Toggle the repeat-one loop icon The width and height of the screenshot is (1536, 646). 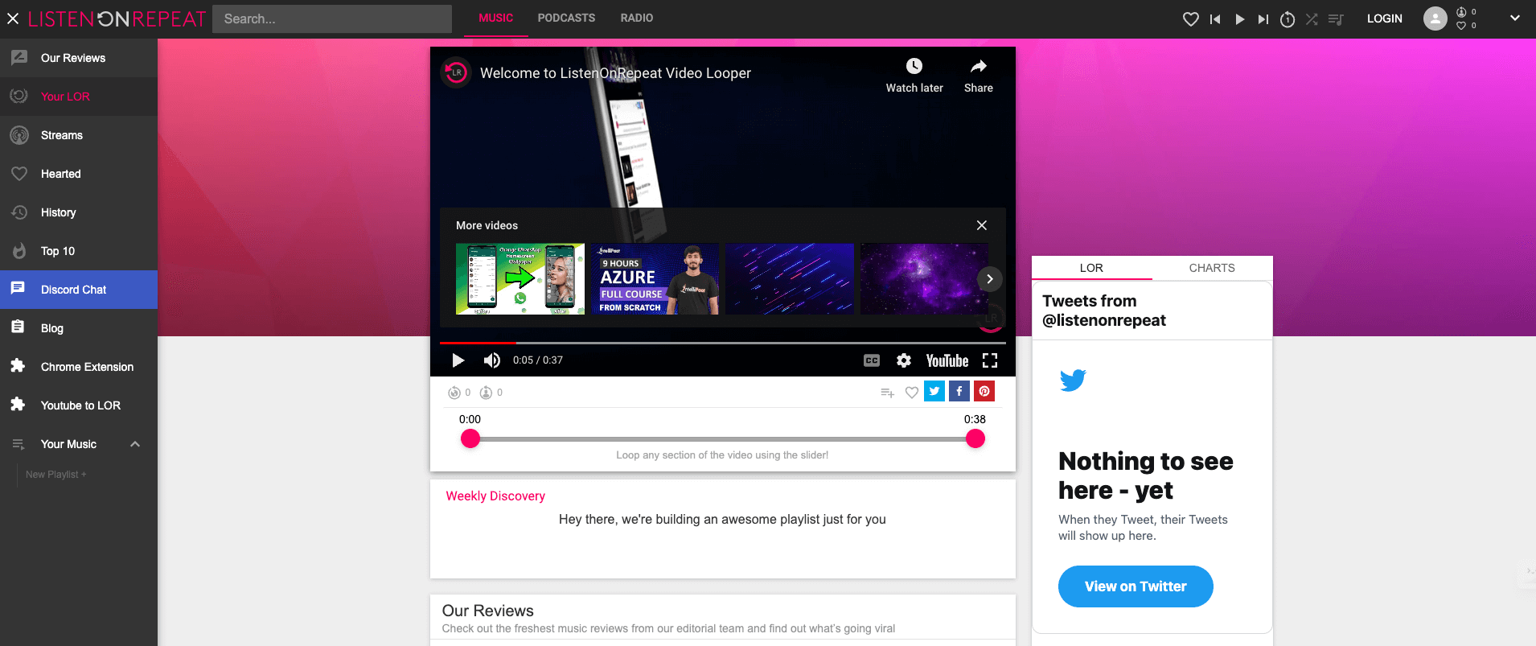tap(1288, 19)
